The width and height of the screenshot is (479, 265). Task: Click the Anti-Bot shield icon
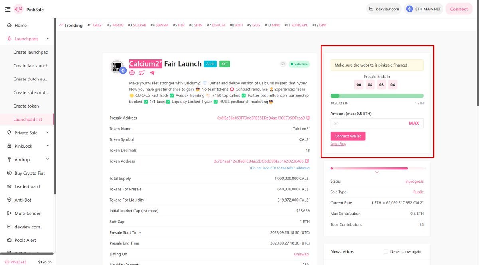10,200
